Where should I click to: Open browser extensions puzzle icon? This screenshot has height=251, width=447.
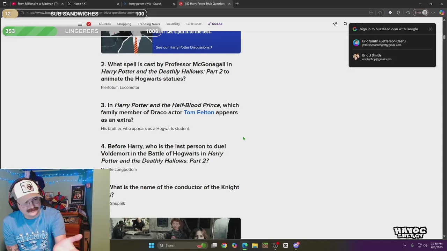coord(398,13)
